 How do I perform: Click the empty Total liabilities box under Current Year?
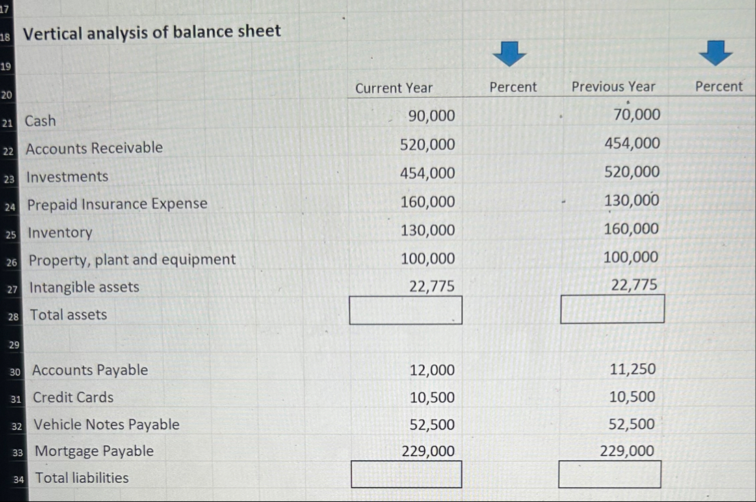406,473
